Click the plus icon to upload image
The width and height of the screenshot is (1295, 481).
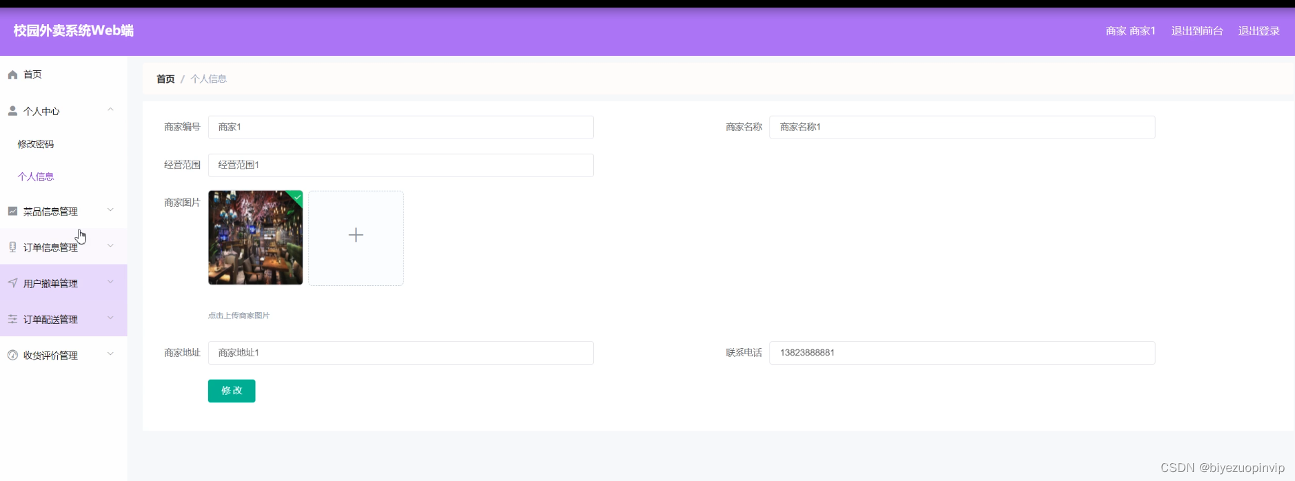point(356,235)
